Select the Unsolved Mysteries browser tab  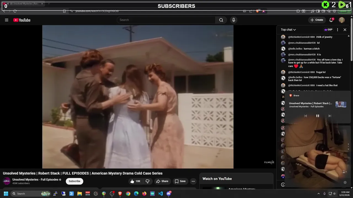click(23, 4)
